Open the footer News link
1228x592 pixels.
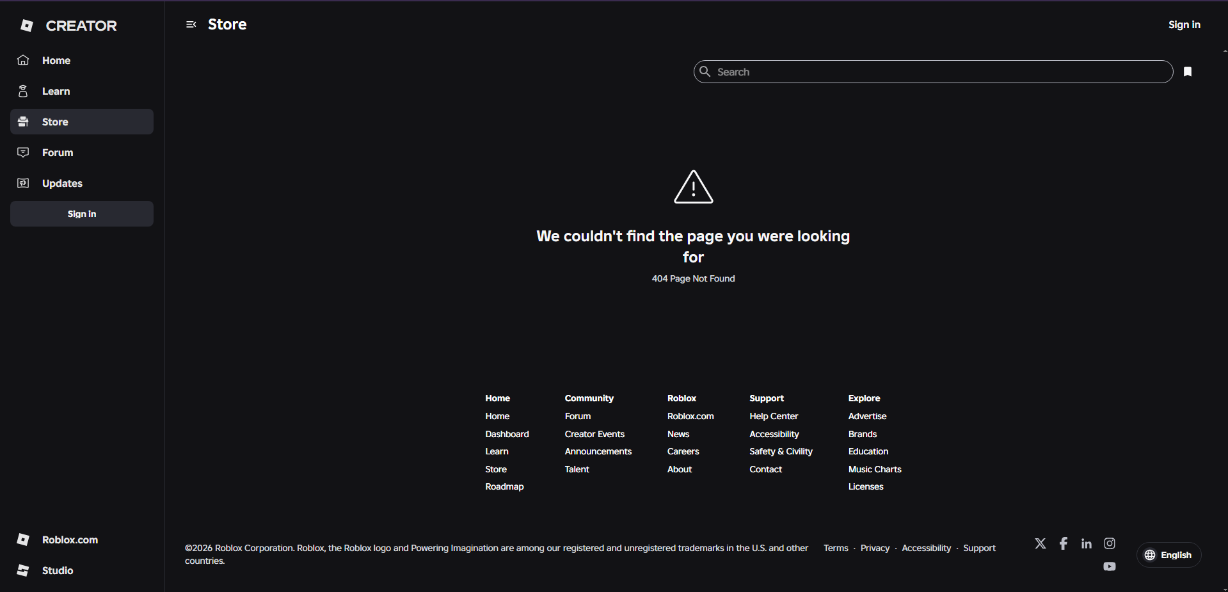(678, 434)
